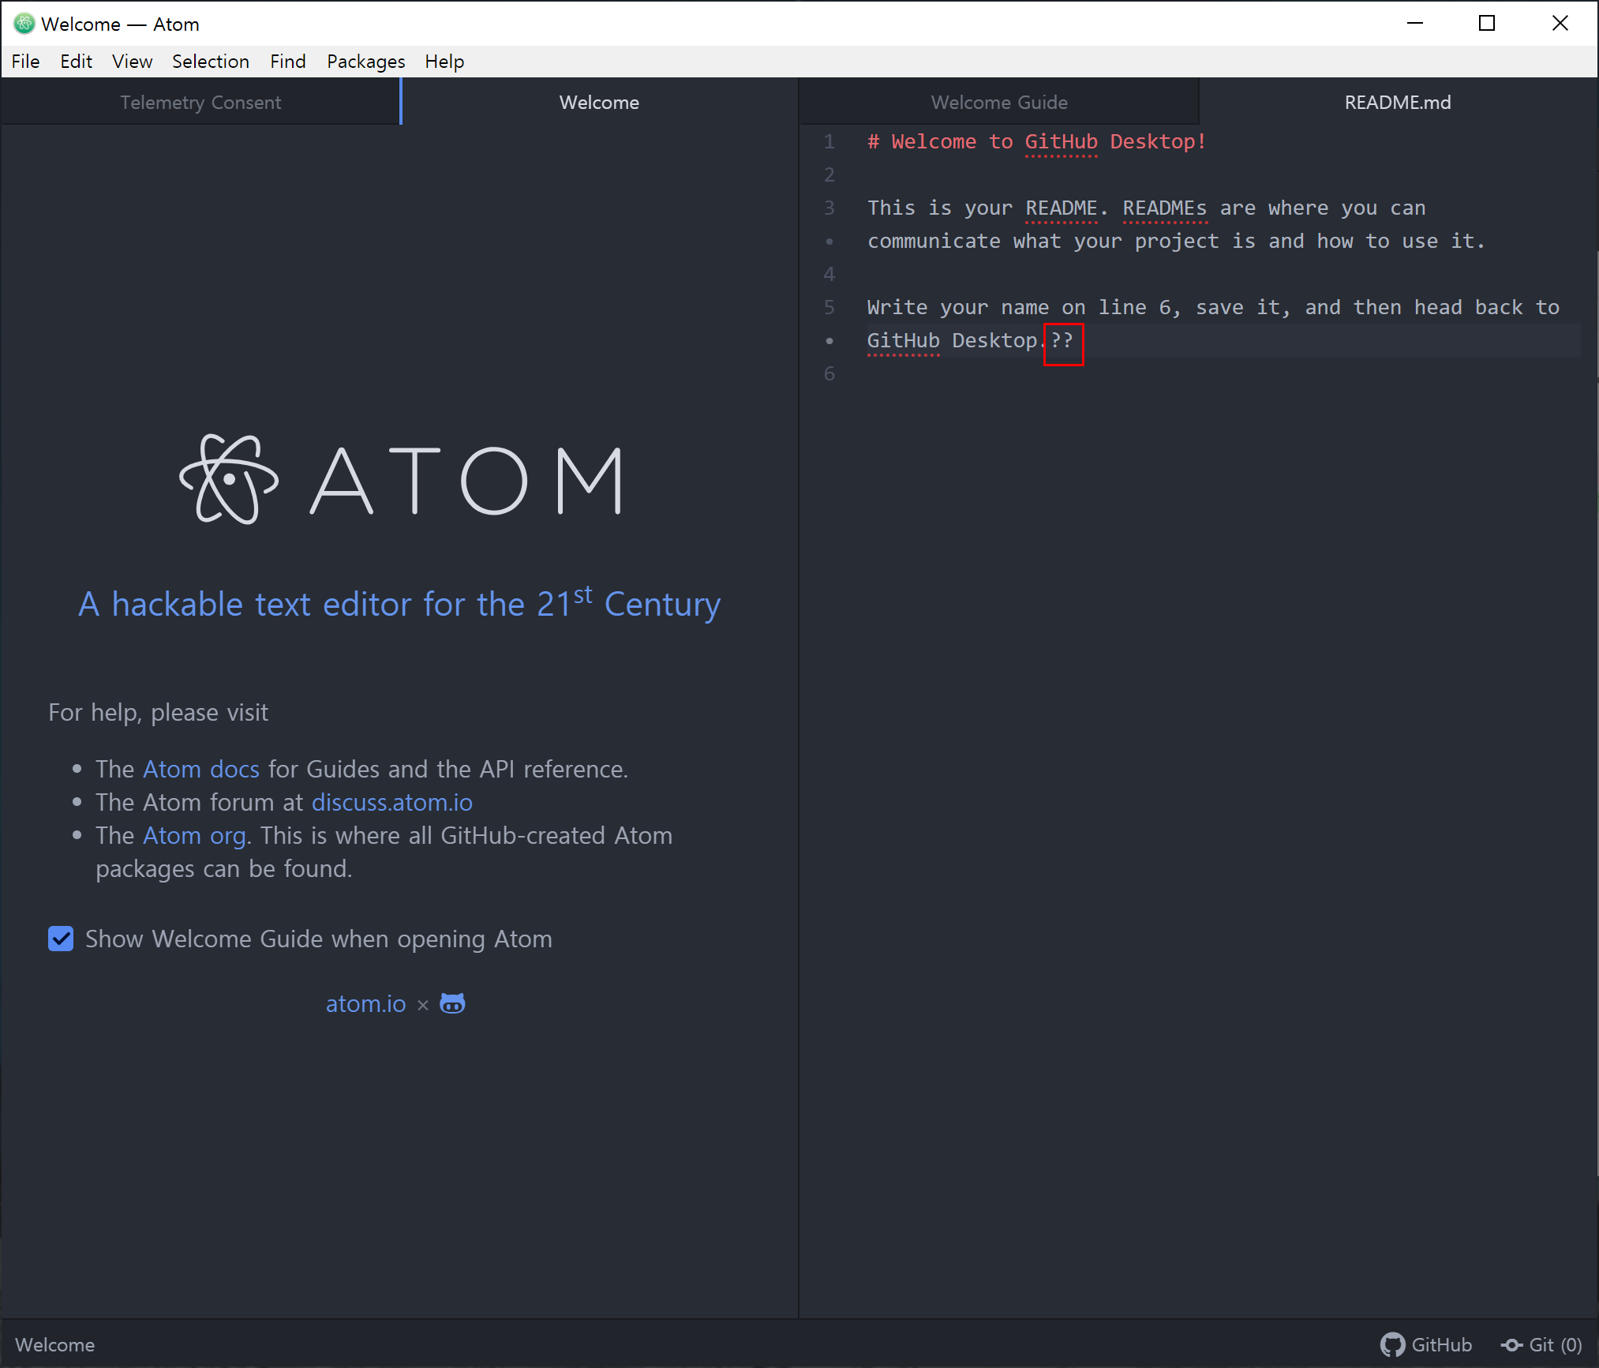Viewport: 1599px width, 1368px height.
Task: Click the word 'communicate' in the editor's wrapped line
Action: pyautogui.click(x=934, y=241)
